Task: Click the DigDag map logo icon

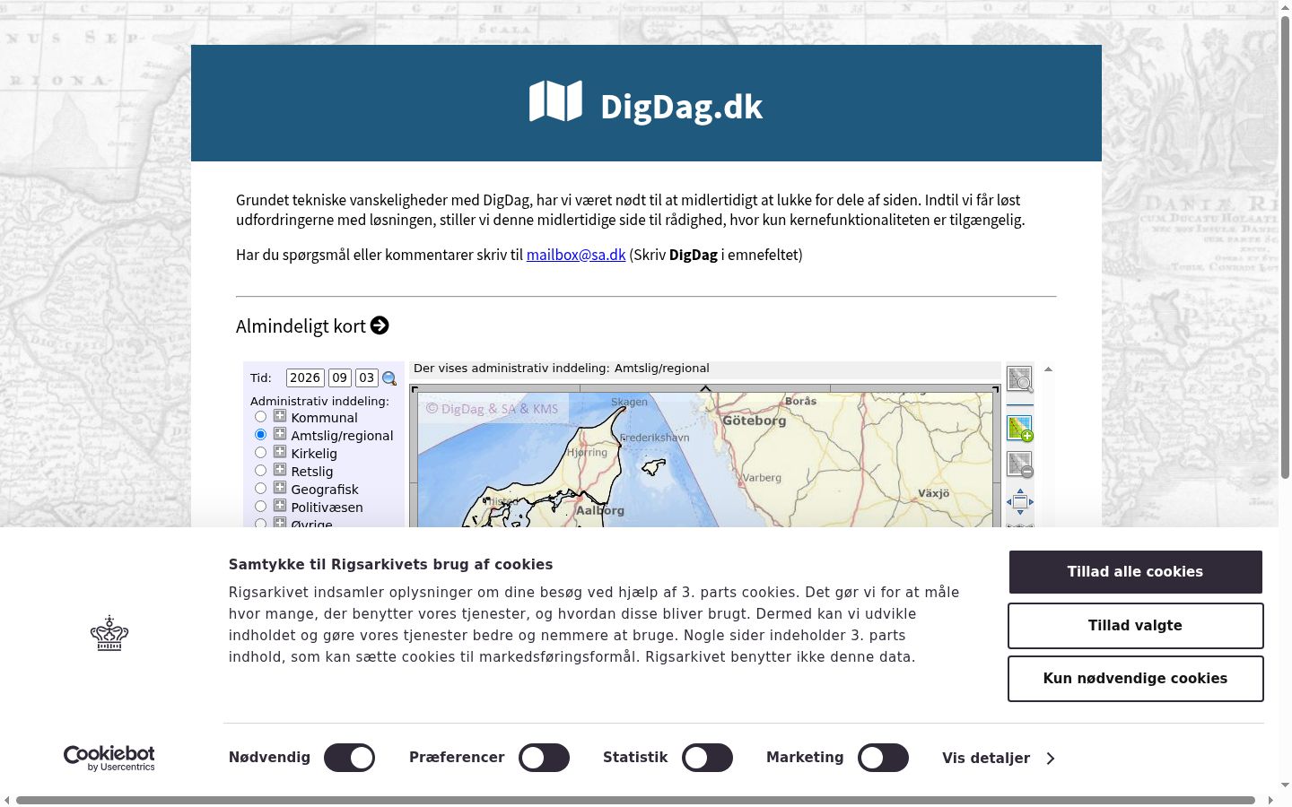Action: (x=555, y=101)
